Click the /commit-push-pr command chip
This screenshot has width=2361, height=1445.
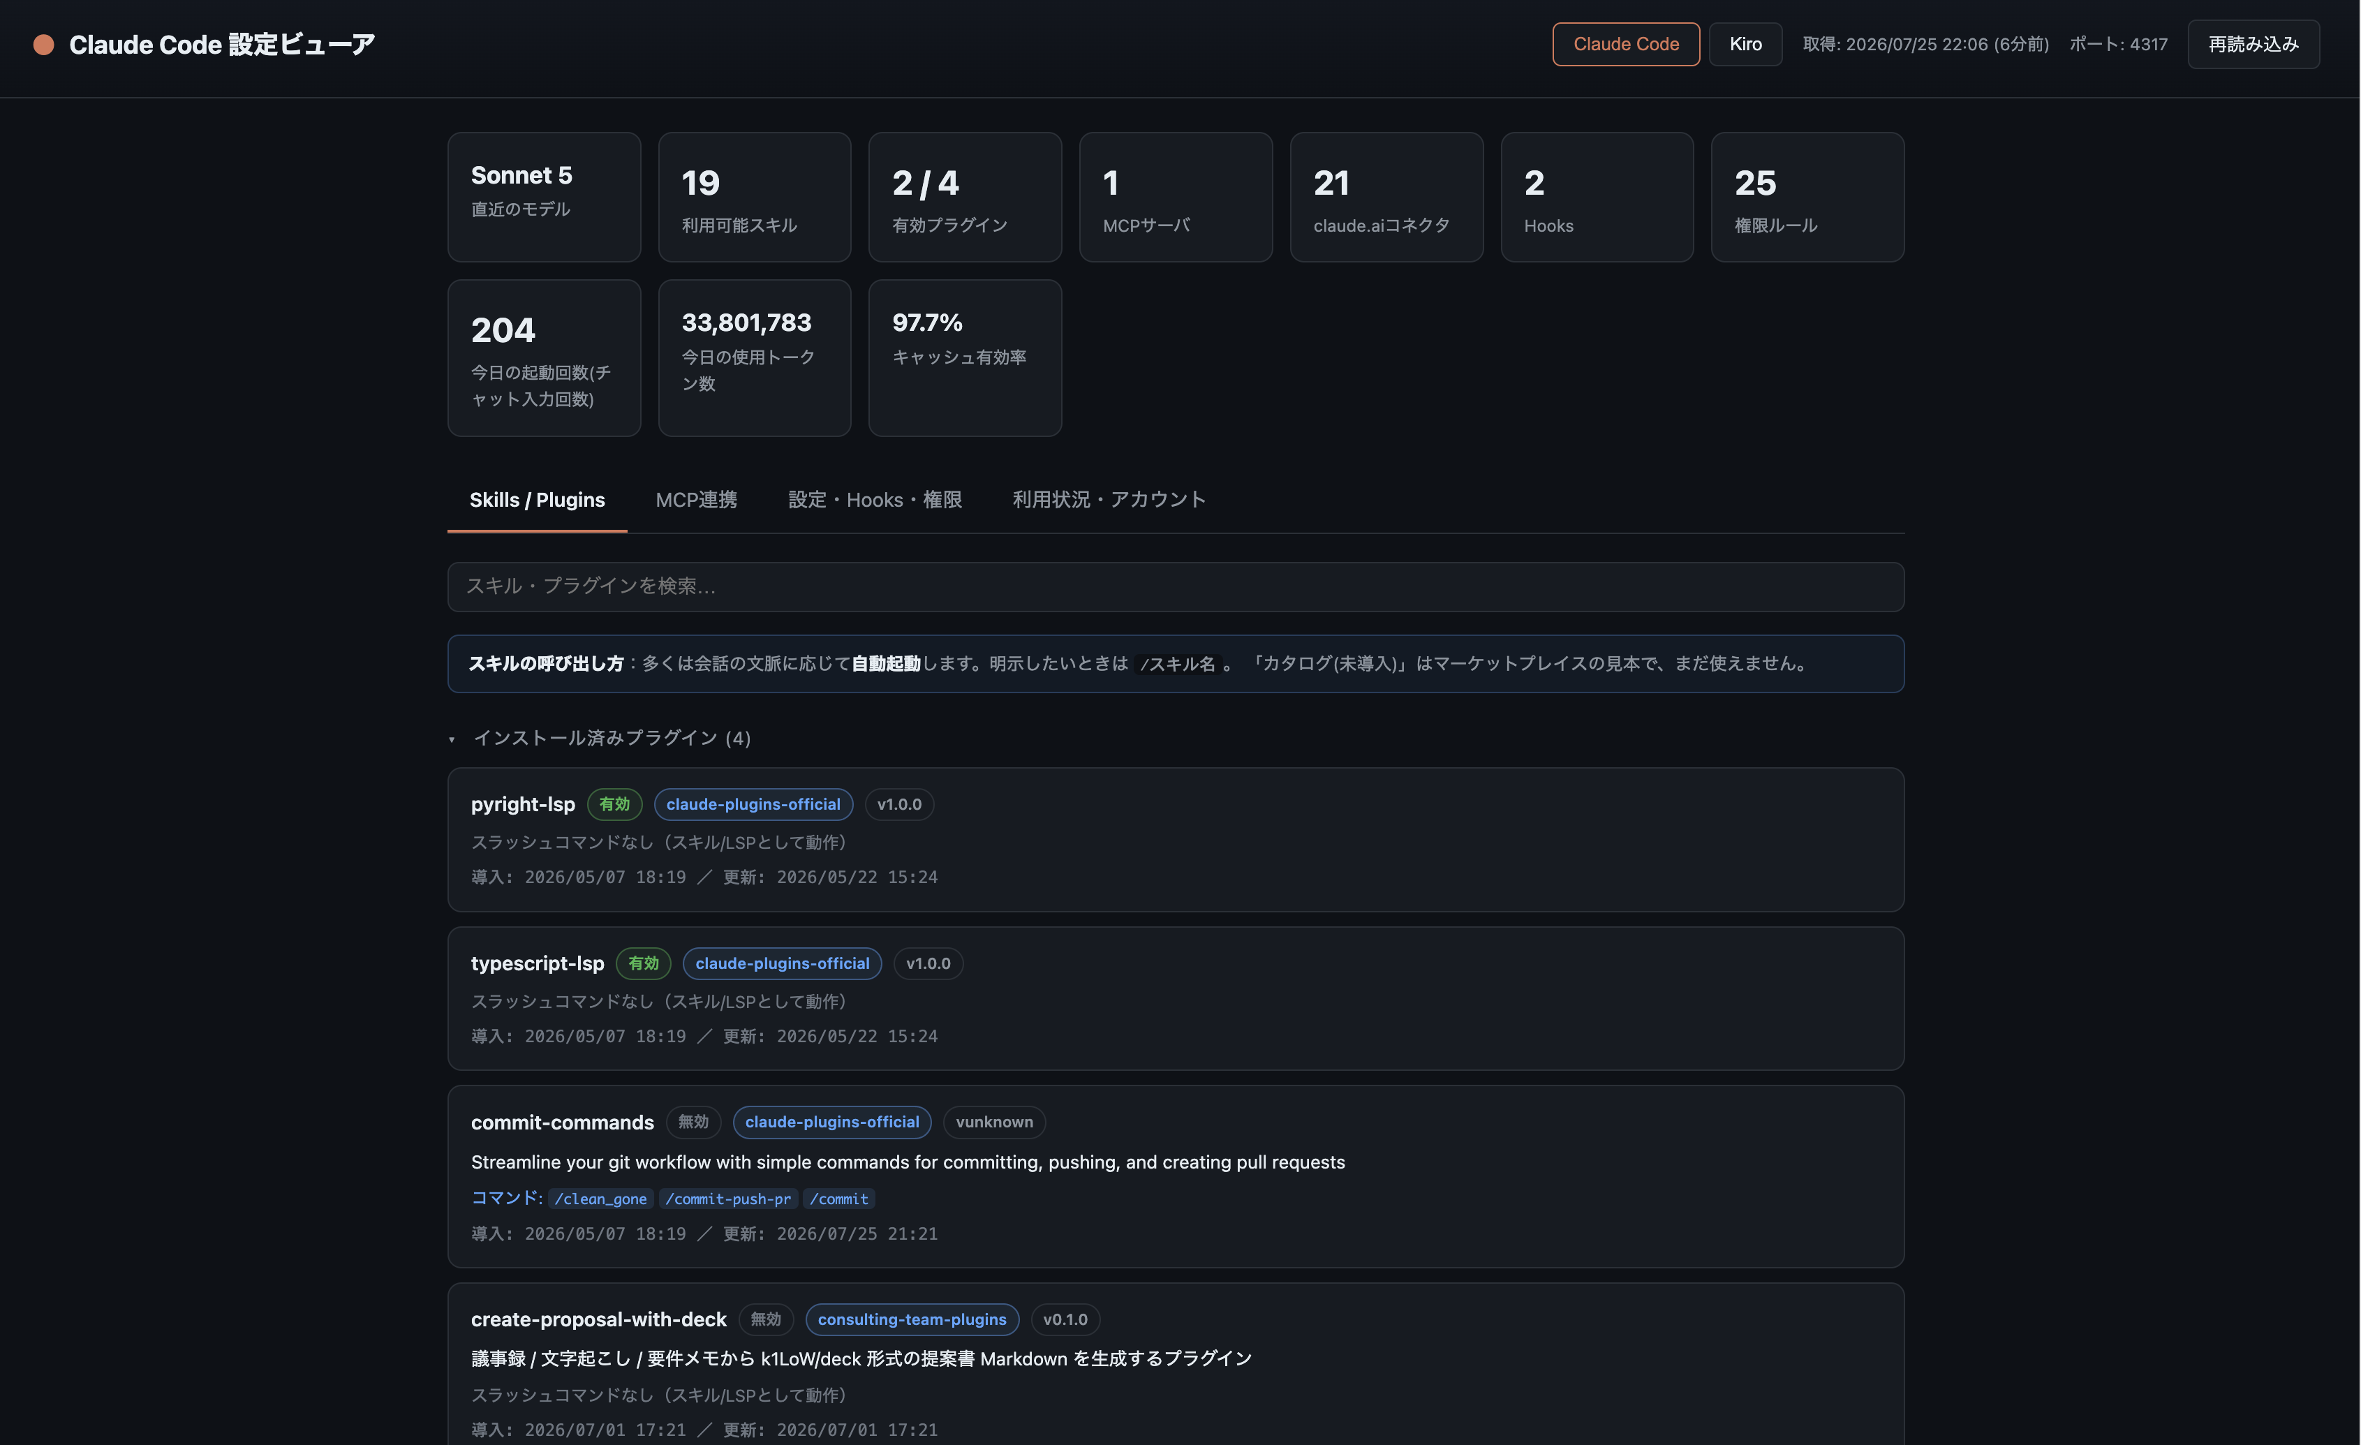click(x=728, y=1199)
